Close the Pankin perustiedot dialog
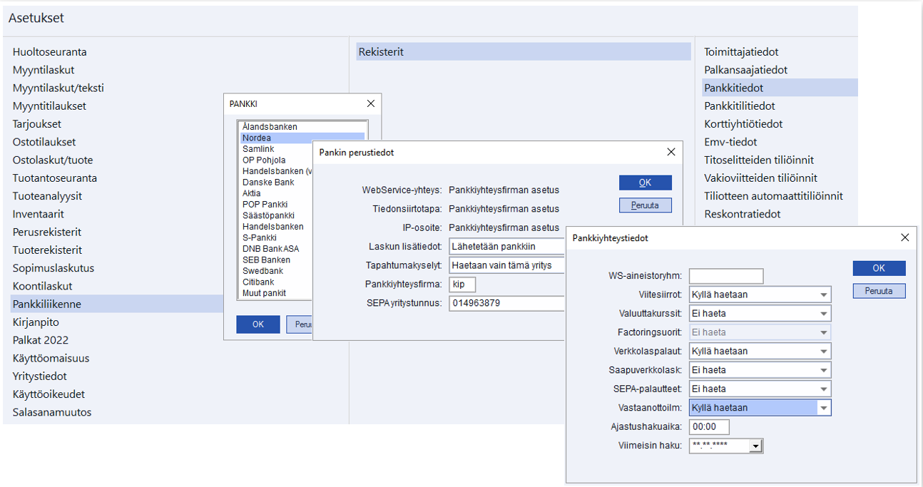Viewport: 923px width, 487px height. coord(670,153)
